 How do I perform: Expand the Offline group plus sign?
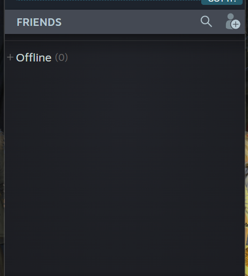pyautogui.click(x=10, y=57)
